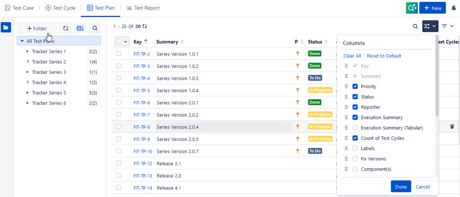
Task: Click Done in the Columns panel
Action: tap(401, 187)
